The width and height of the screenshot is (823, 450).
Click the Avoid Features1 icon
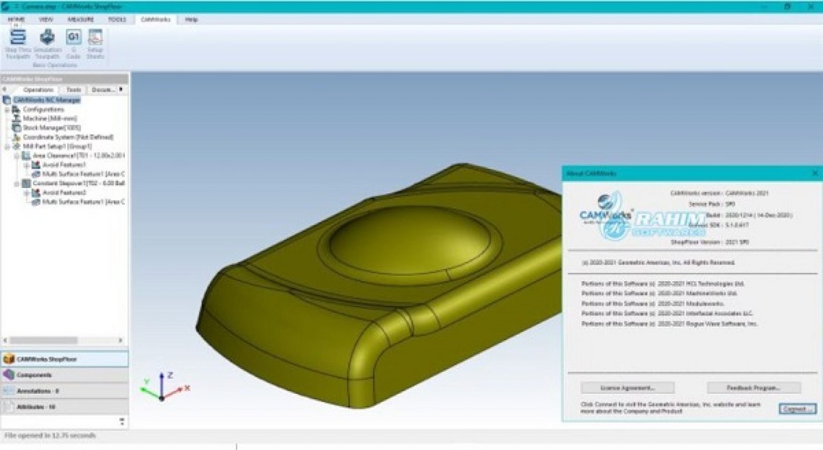tap(36, 164)
